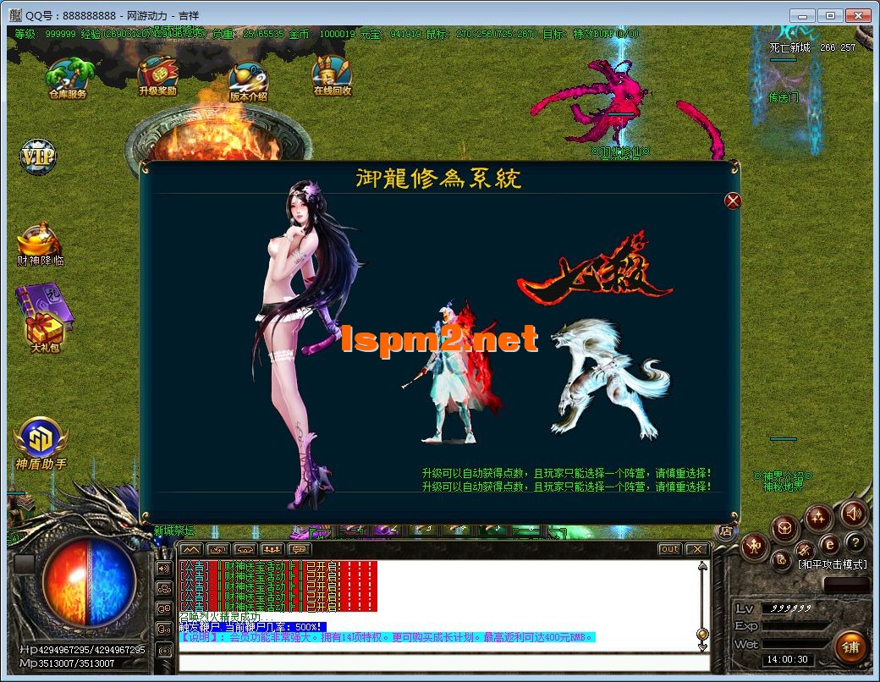Toggle the @ private message button

[164, 608]
